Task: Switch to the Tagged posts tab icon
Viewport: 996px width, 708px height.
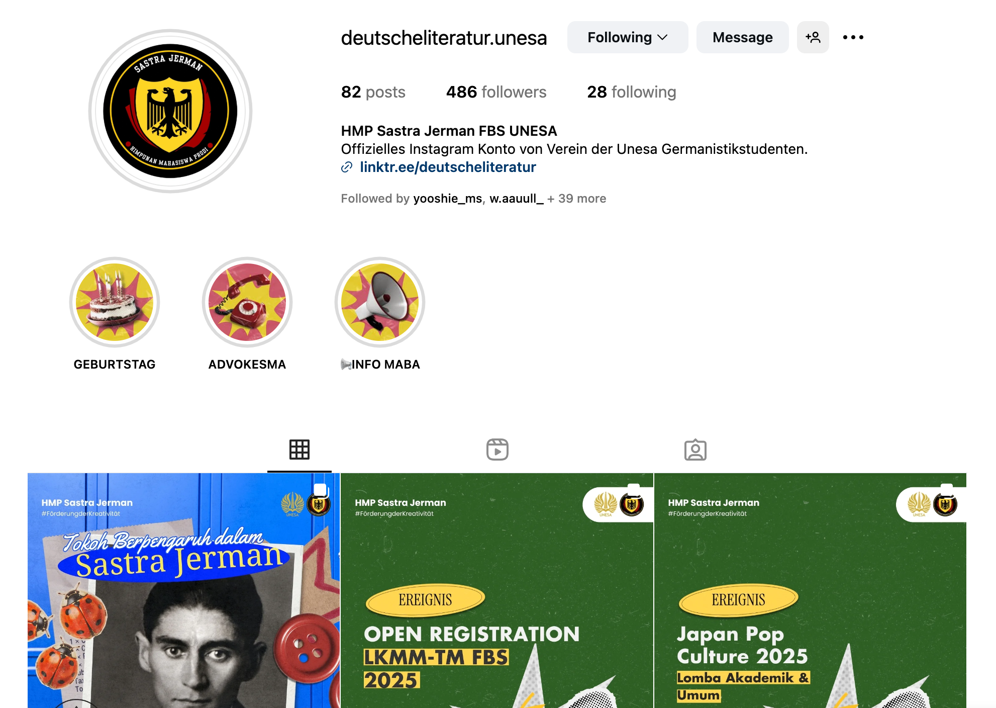Action: pyautogui.click(x=695, y=450)
